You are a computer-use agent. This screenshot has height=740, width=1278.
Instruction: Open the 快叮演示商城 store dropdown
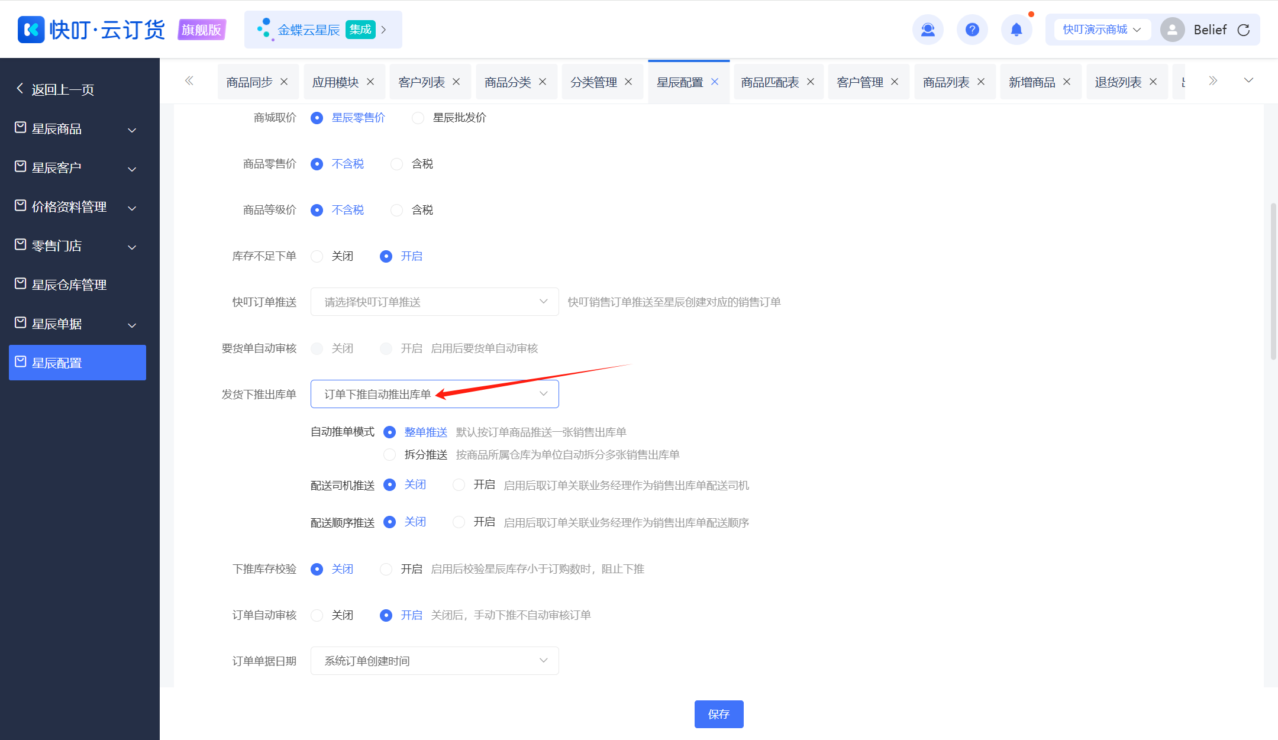[1102, 30]
